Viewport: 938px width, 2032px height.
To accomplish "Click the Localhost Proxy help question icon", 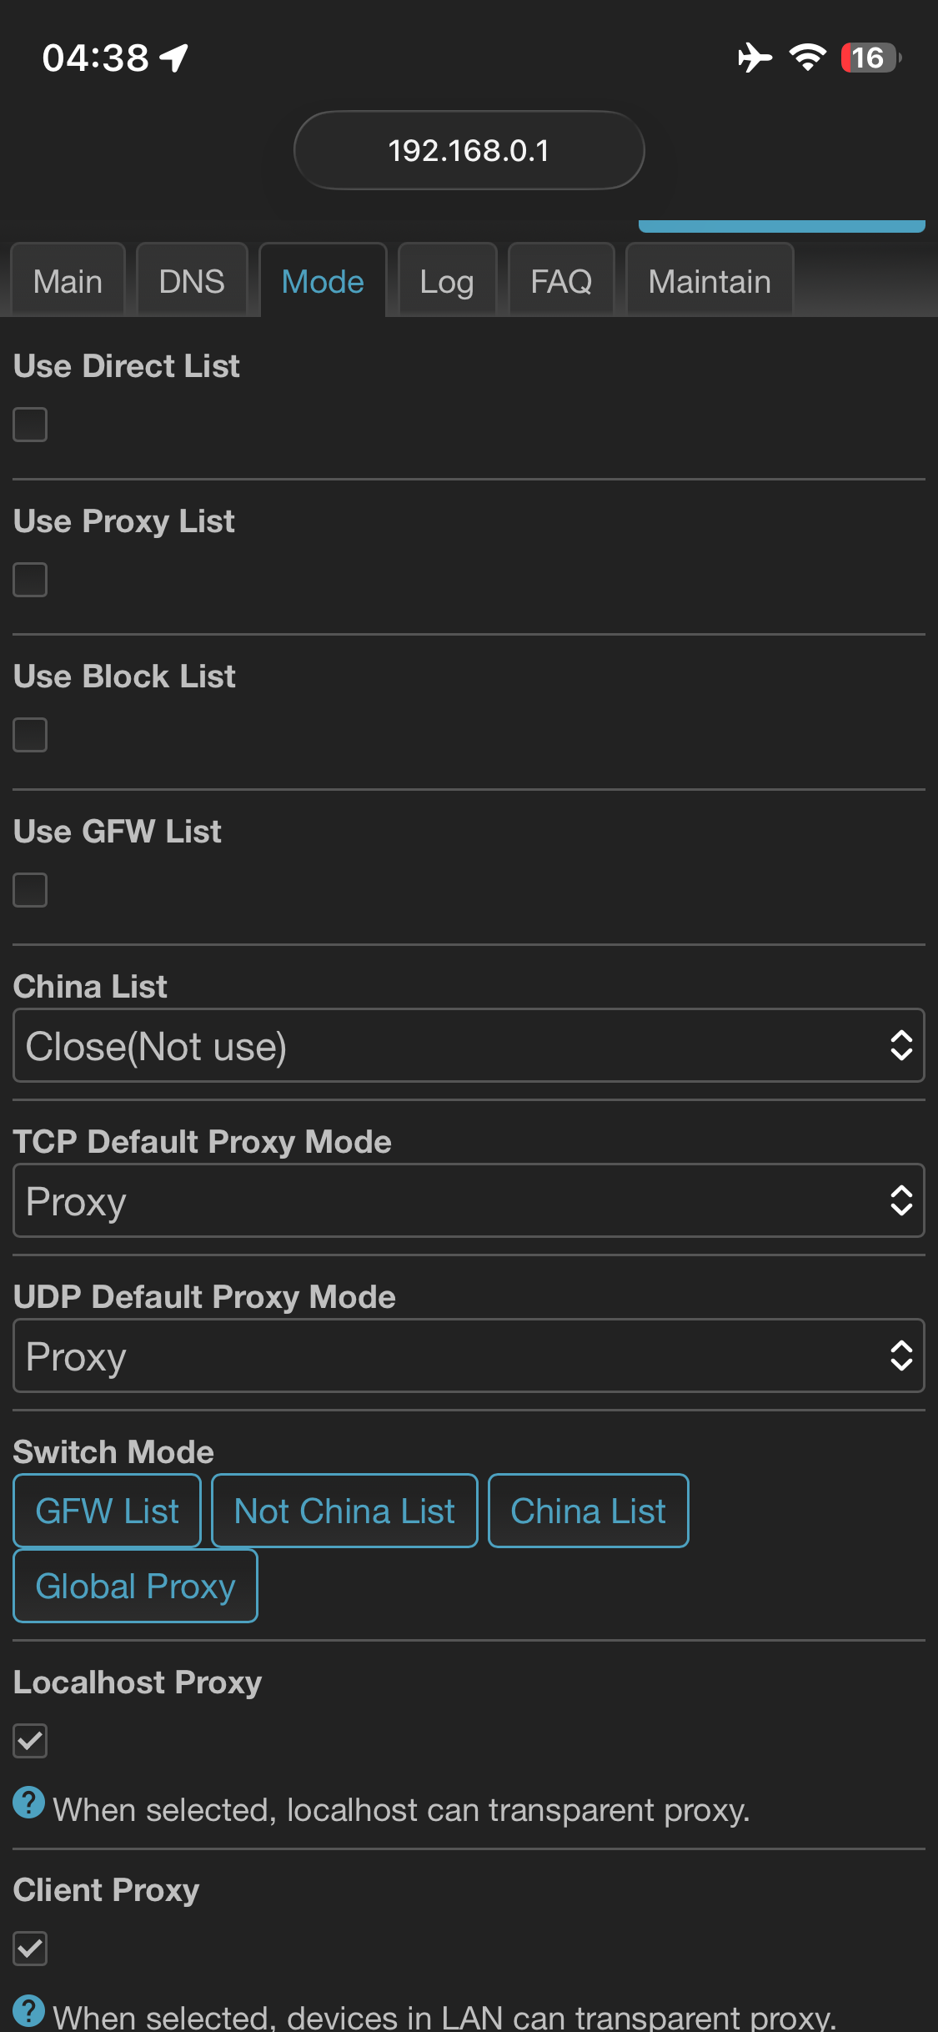I will (28, 1803).
